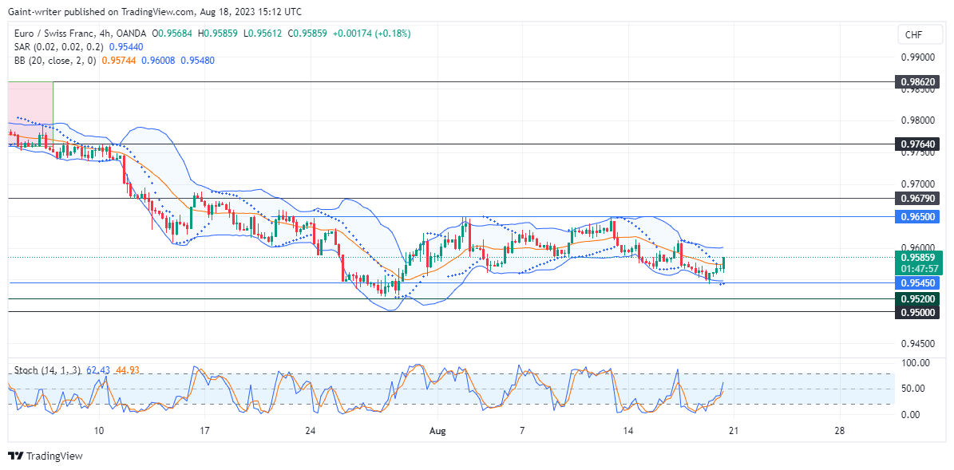Click the TradingView logo at the bottom left
This screenshot has width=954, height=470.
45,456
